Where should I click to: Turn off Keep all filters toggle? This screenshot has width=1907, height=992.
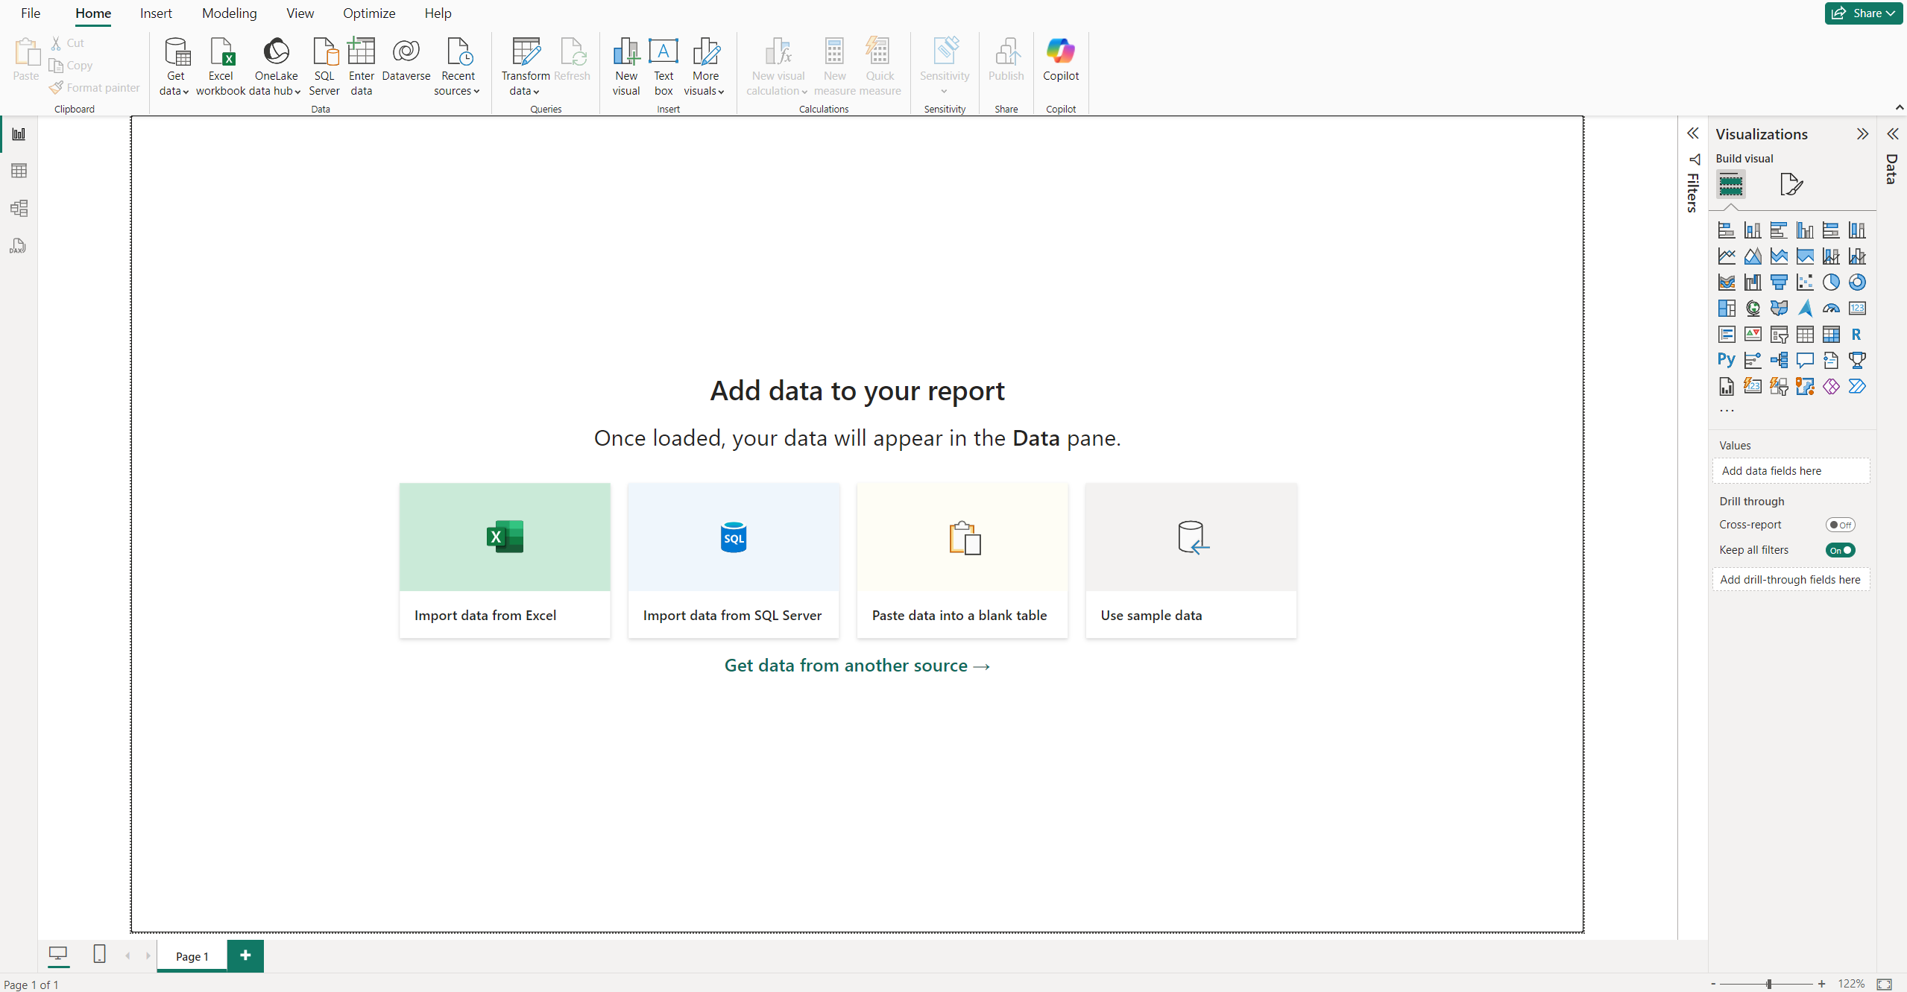[x=1839, y=550]
